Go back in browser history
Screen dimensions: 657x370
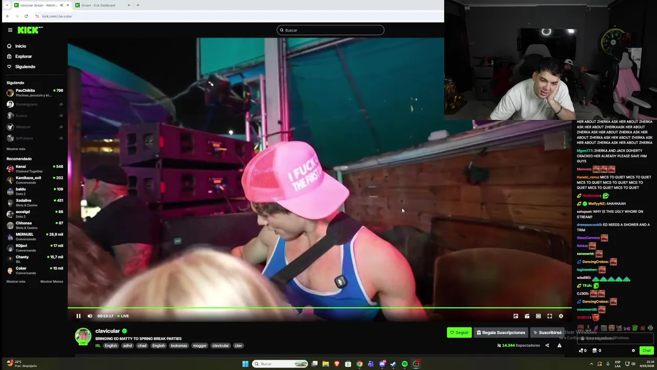(x=8, y=16)
